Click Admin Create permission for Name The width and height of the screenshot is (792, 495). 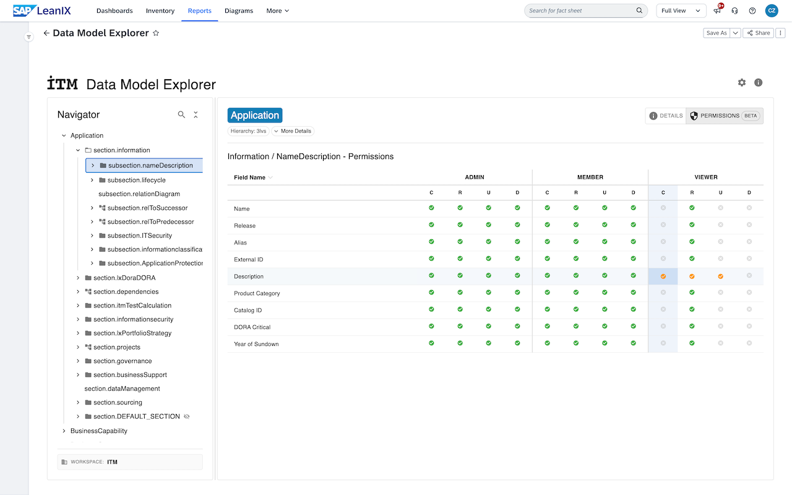tap(431, 208)
